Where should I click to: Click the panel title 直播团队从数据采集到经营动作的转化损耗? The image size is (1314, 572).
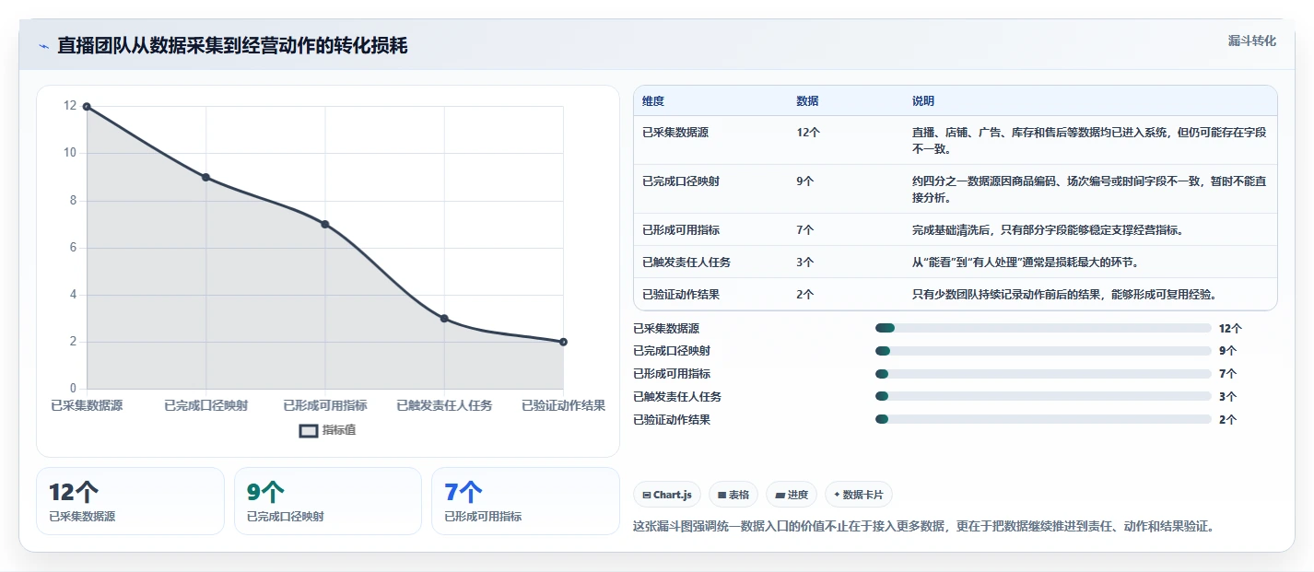click(x=232, y=46)
